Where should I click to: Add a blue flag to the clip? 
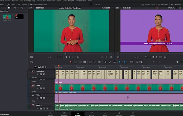point(120,62)
